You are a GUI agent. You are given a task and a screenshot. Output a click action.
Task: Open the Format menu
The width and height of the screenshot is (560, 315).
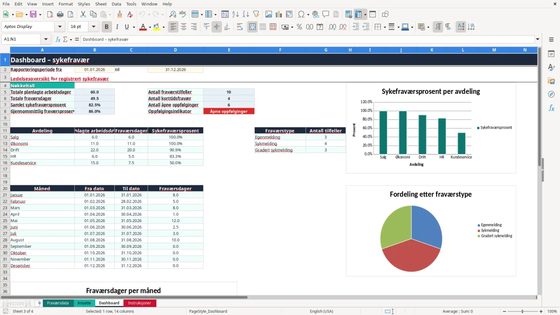(x=65, y=4)
